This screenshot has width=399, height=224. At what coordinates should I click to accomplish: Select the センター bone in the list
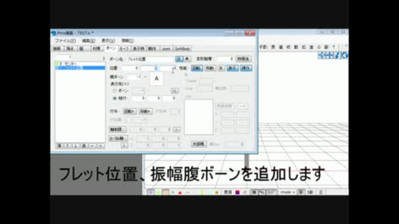tap(80, 63)
